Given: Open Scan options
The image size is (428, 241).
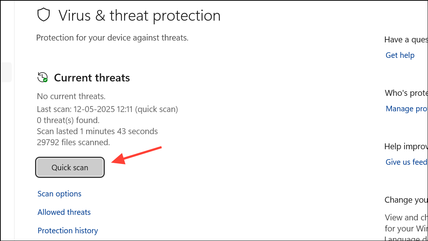Looking at the screenshot, I should point(59,194).
